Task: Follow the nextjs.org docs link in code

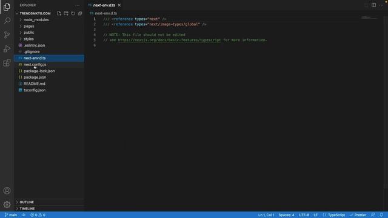Action: [169, 40]
